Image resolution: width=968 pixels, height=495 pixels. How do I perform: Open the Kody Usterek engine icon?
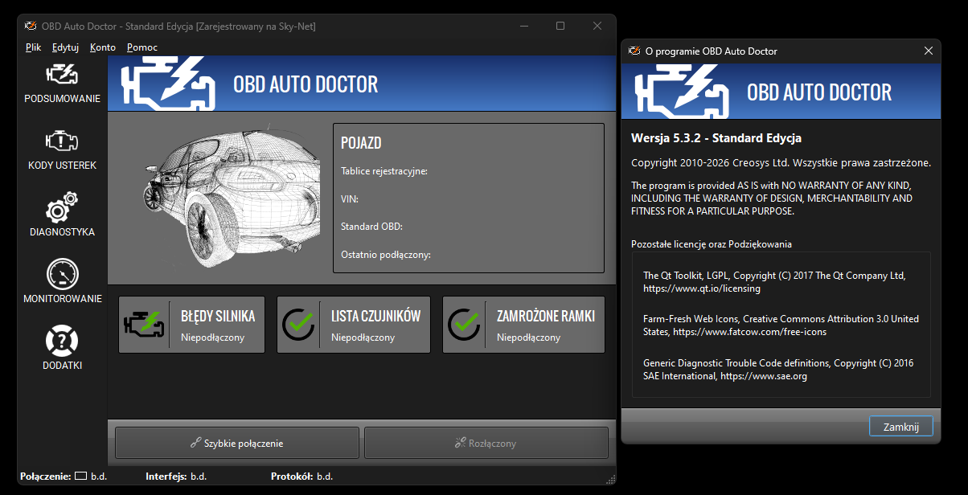[x=63, y=140]
